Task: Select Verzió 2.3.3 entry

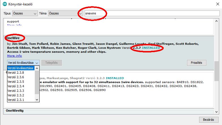Action: (21, 91)
